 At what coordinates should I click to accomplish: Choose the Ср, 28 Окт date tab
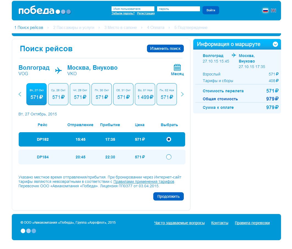pyautogui.click(x=58, y=94)
